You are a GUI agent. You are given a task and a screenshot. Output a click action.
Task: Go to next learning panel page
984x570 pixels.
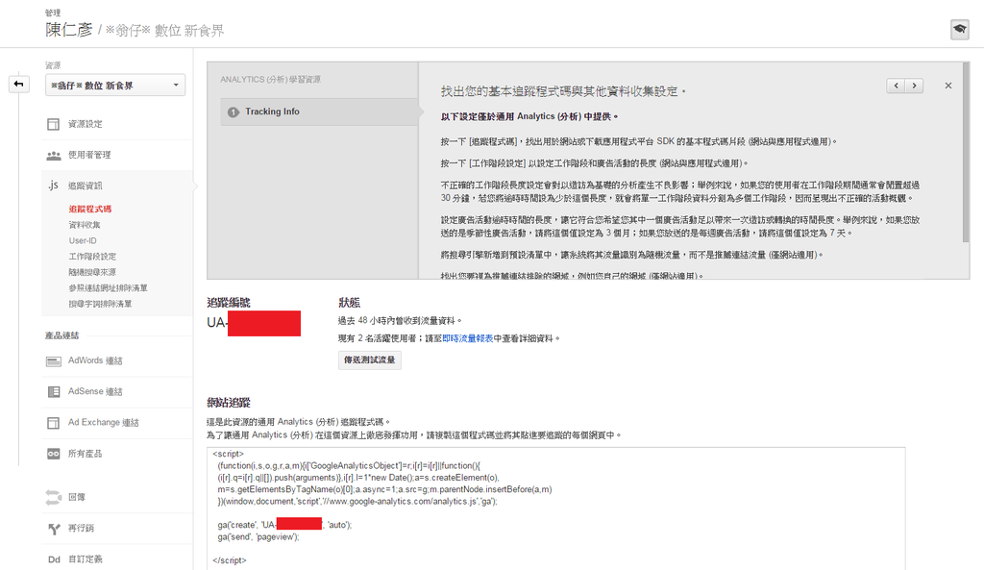(x=915, y=86)
